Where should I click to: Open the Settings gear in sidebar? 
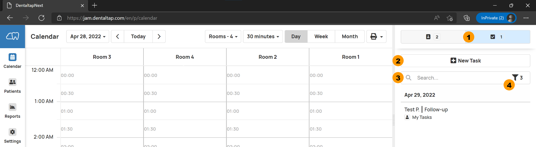click(x=12, y=132)
